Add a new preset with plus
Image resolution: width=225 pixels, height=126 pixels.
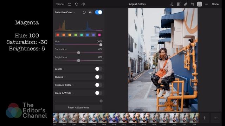click(x=205, y=118)
